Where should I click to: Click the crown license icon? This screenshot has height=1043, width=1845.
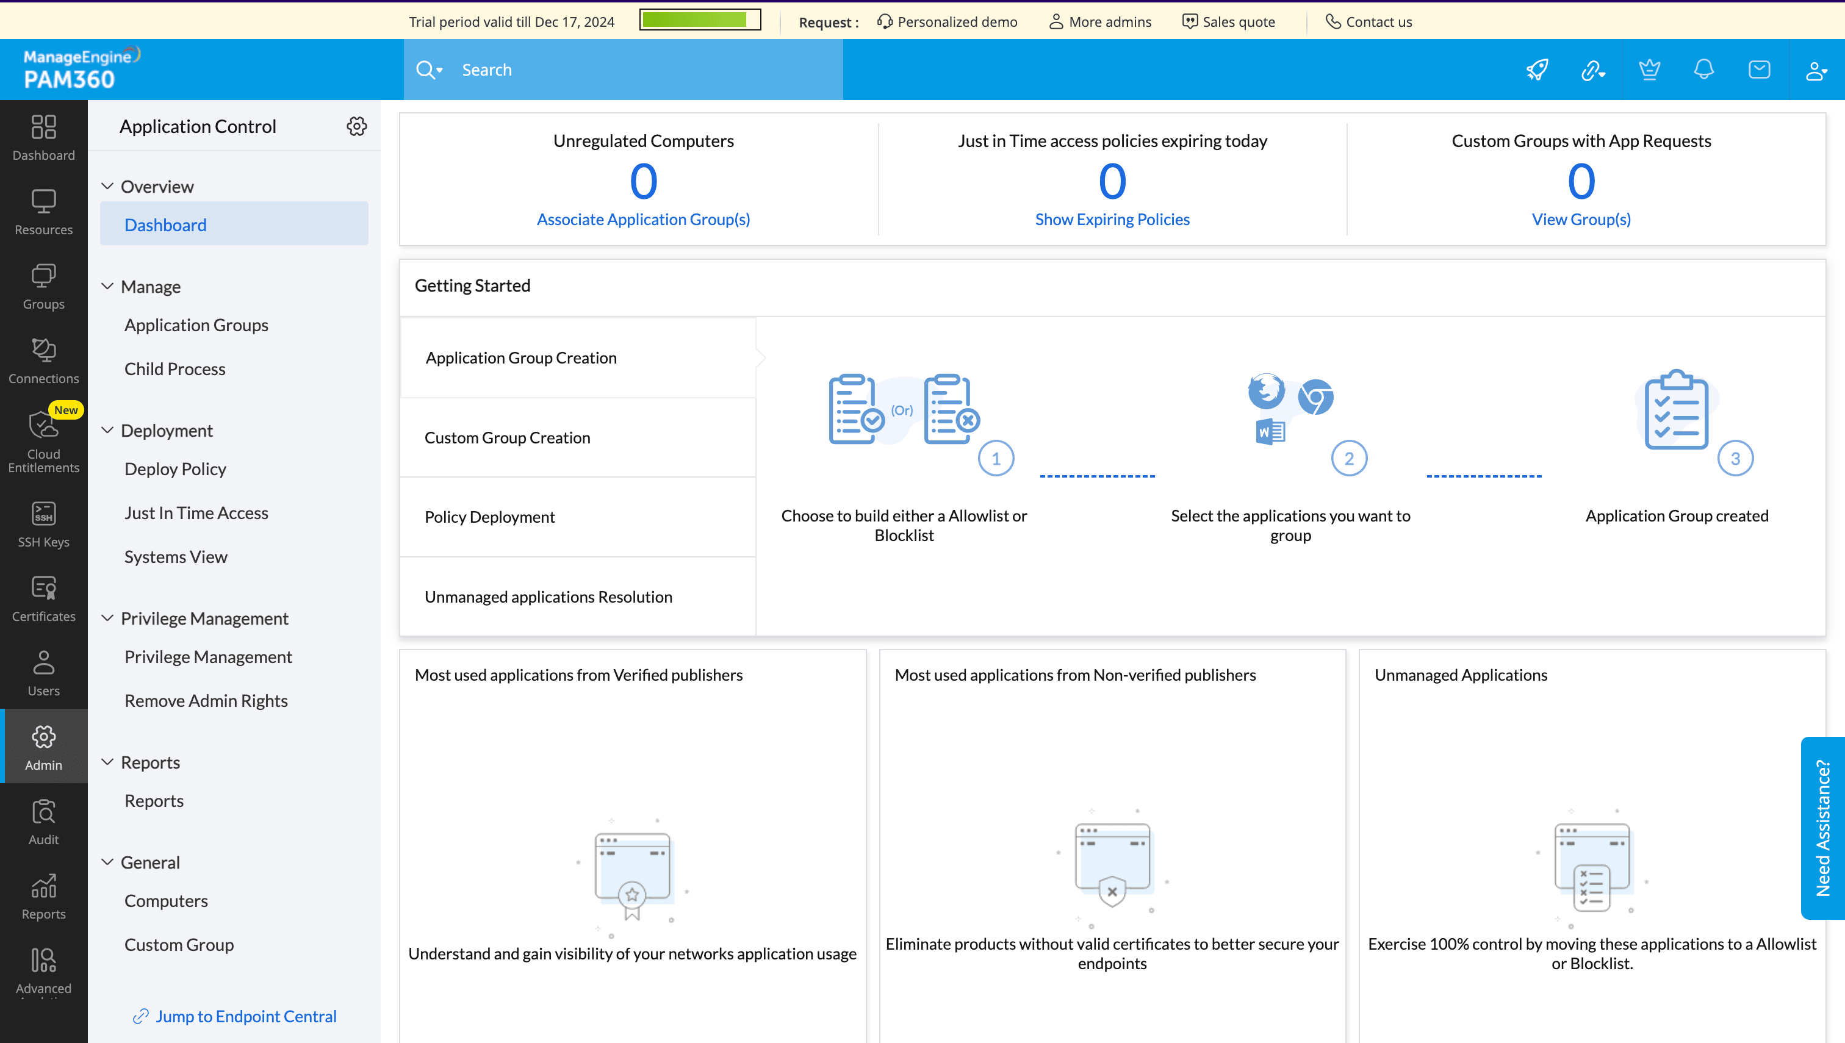(1649, 70)
